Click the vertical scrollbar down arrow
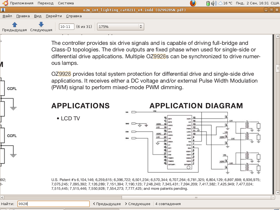 pos(278,192)
